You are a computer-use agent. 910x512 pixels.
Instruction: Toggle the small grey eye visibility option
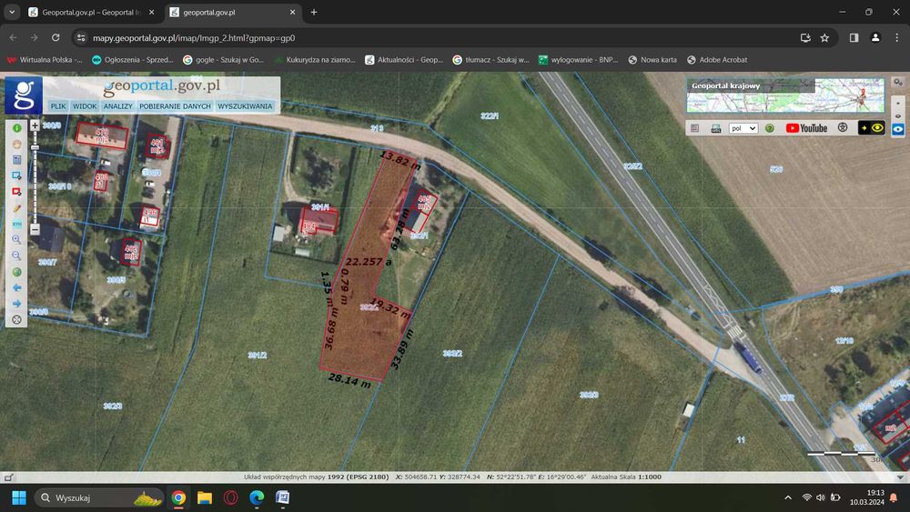pyautogui.click(x=898, y=116)
